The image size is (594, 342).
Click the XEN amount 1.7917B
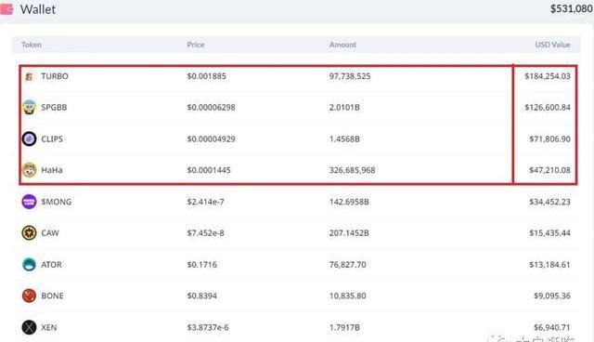[x=344, y=327]
